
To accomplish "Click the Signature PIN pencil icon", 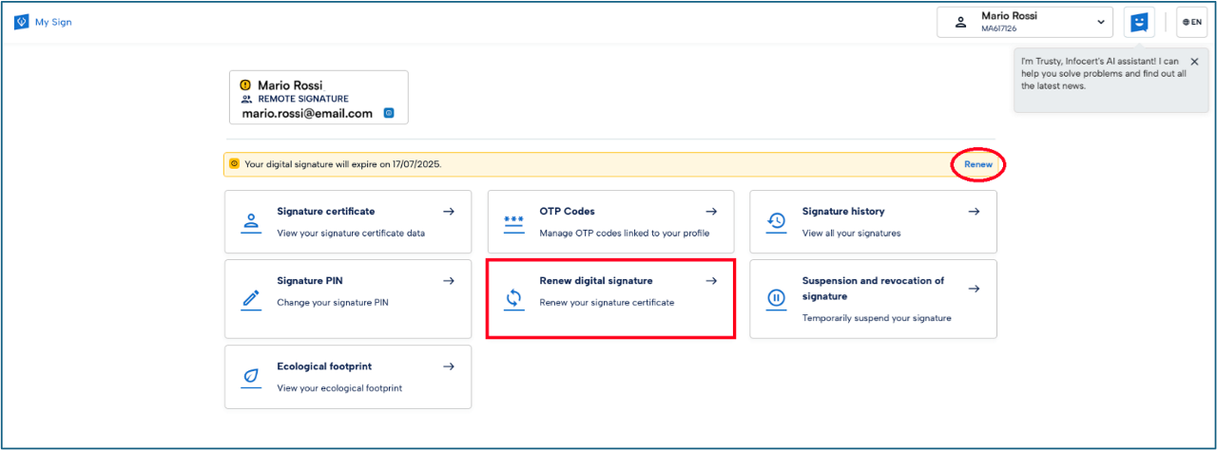I will 251,299.
